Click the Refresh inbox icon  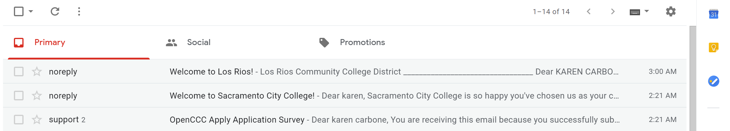click(55, 12)
